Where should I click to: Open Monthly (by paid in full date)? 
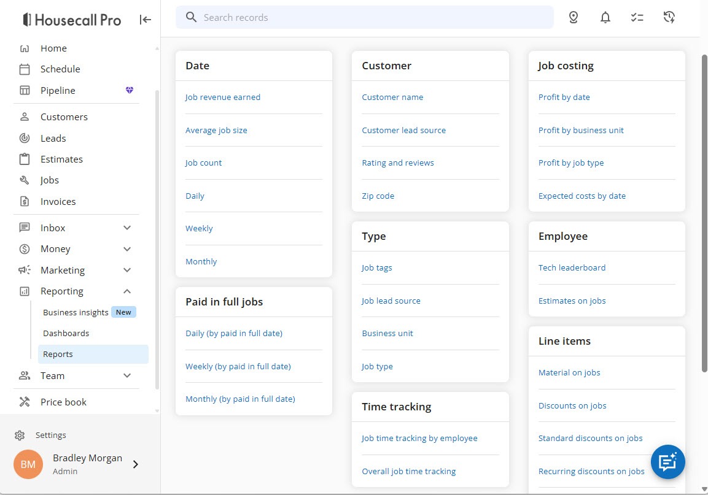pyautogui.click(x=240, y=399)
